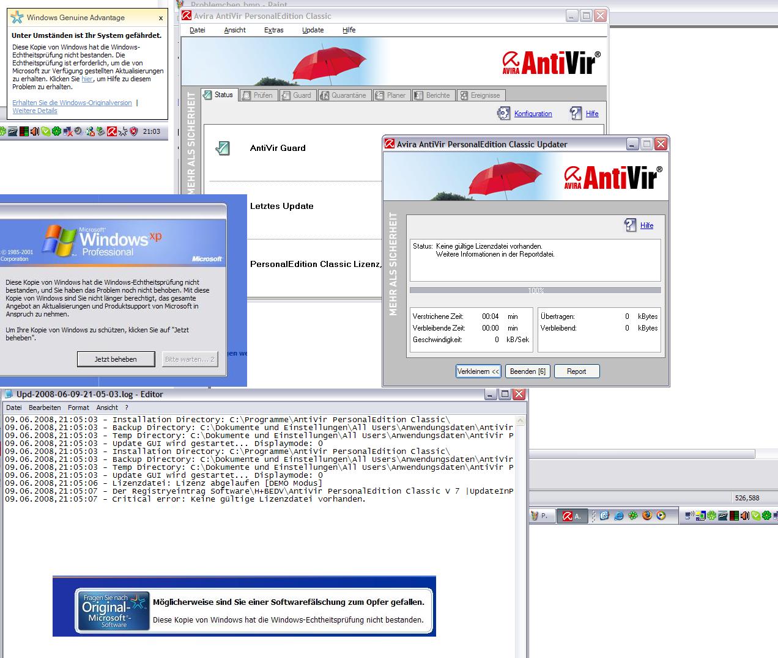
Task: Switch to the Prüfen tab
Action: (x=257, y=95)
